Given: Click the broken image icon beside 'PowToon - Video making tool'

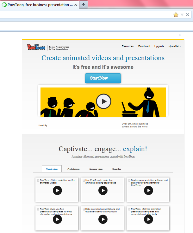Looking at the screenshot, I should pyautogui.click(x=38, y=180).
